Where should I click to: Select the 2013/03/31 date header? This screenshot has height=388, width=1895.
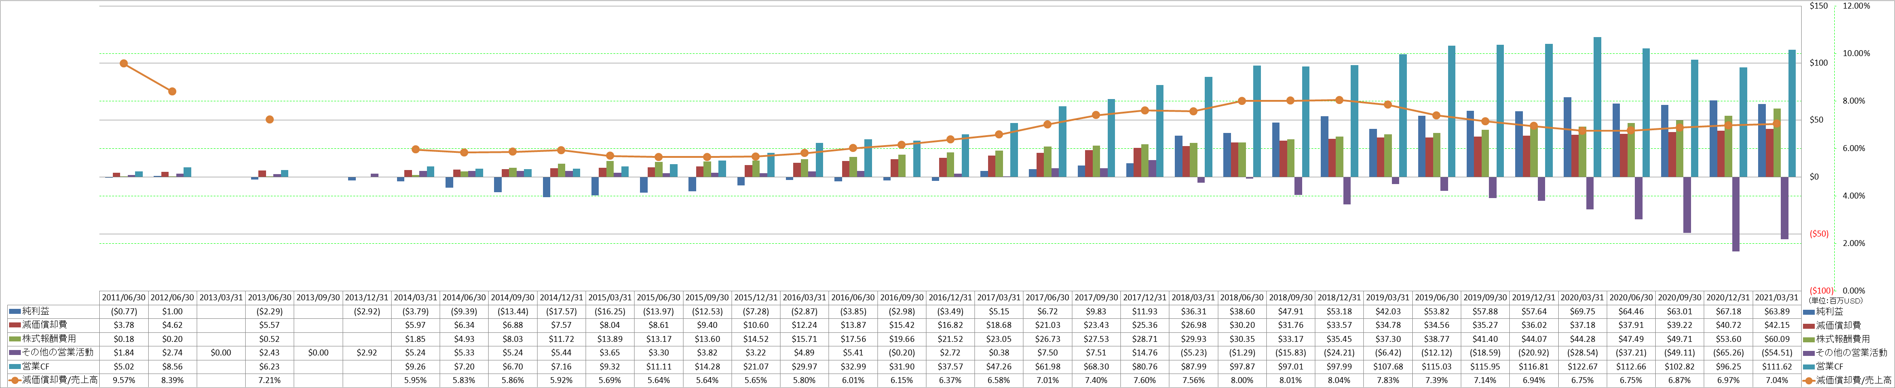click(221, 298)
